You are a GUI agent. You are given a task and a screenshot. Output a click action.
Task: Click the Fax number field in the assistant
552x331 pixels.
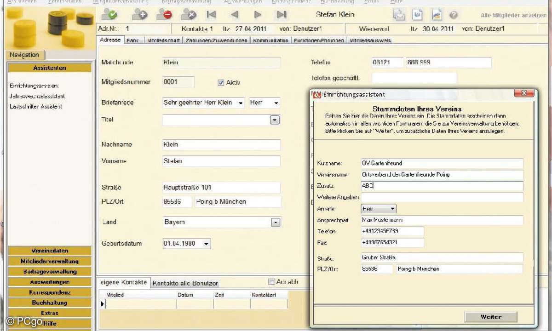point(392,242)
